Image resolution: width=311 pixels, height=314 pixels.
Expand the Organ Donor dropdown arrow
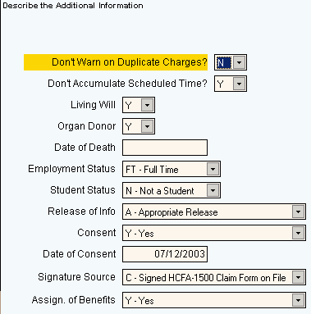pos(147,126)
